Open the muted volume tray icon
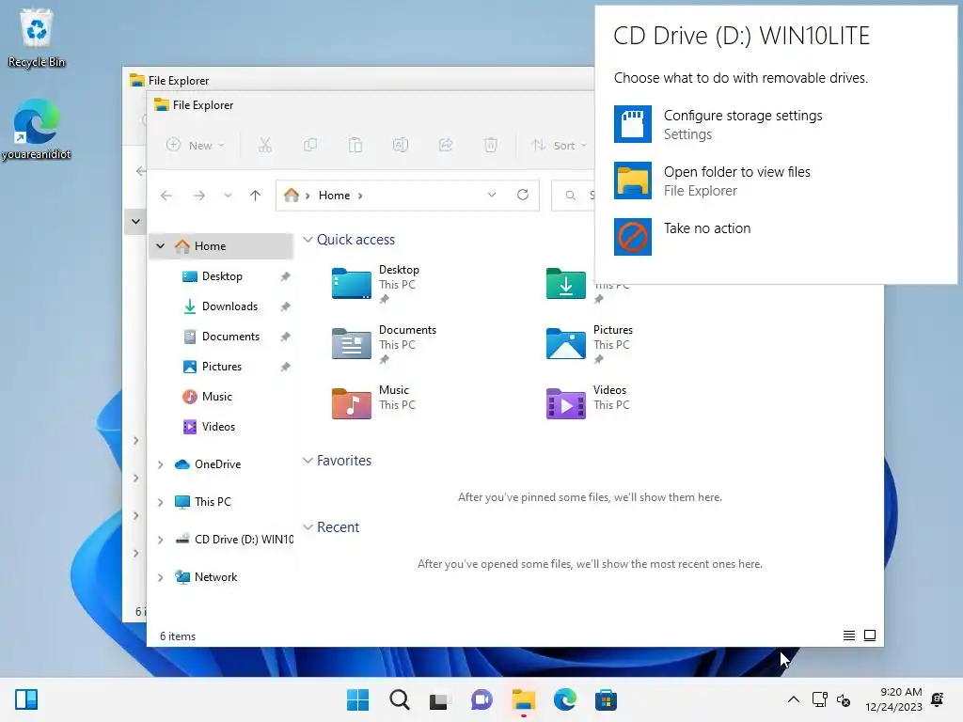Viewport: 963px width, 722px height. (844, 699)
